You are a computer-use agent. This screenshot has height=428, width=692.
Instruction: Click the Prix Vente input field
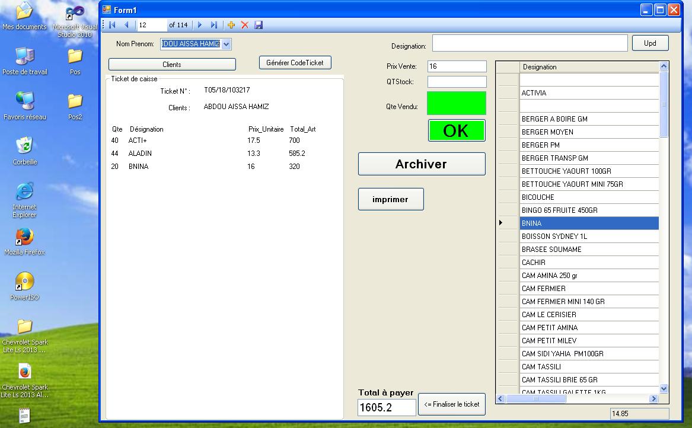tap(456, 66)
